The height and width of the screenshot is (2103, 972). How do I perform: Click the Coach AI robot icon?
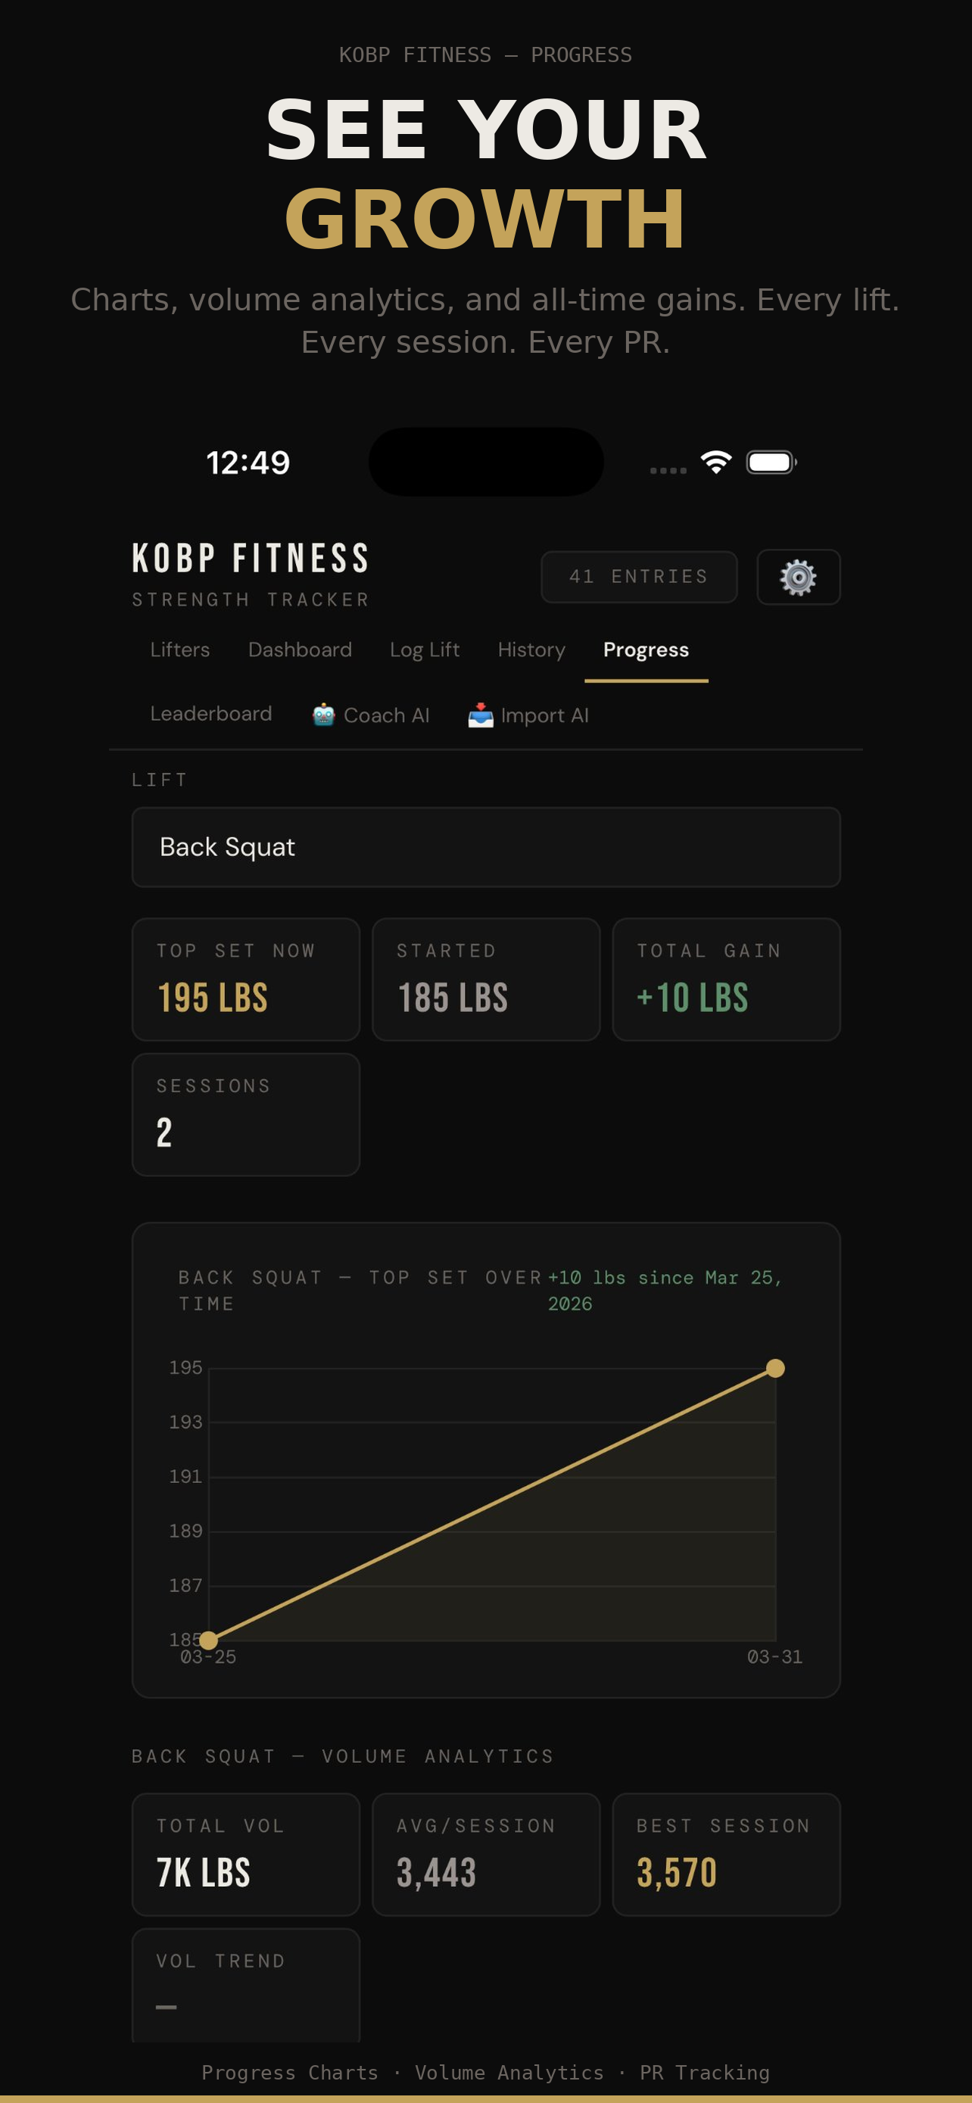click(324, 715)
